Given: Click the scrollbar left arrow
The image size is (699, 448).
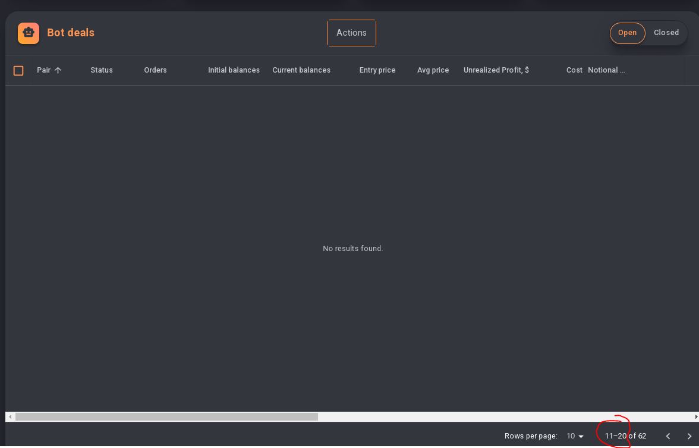Looking at the screenshot, I should (10, 416).
